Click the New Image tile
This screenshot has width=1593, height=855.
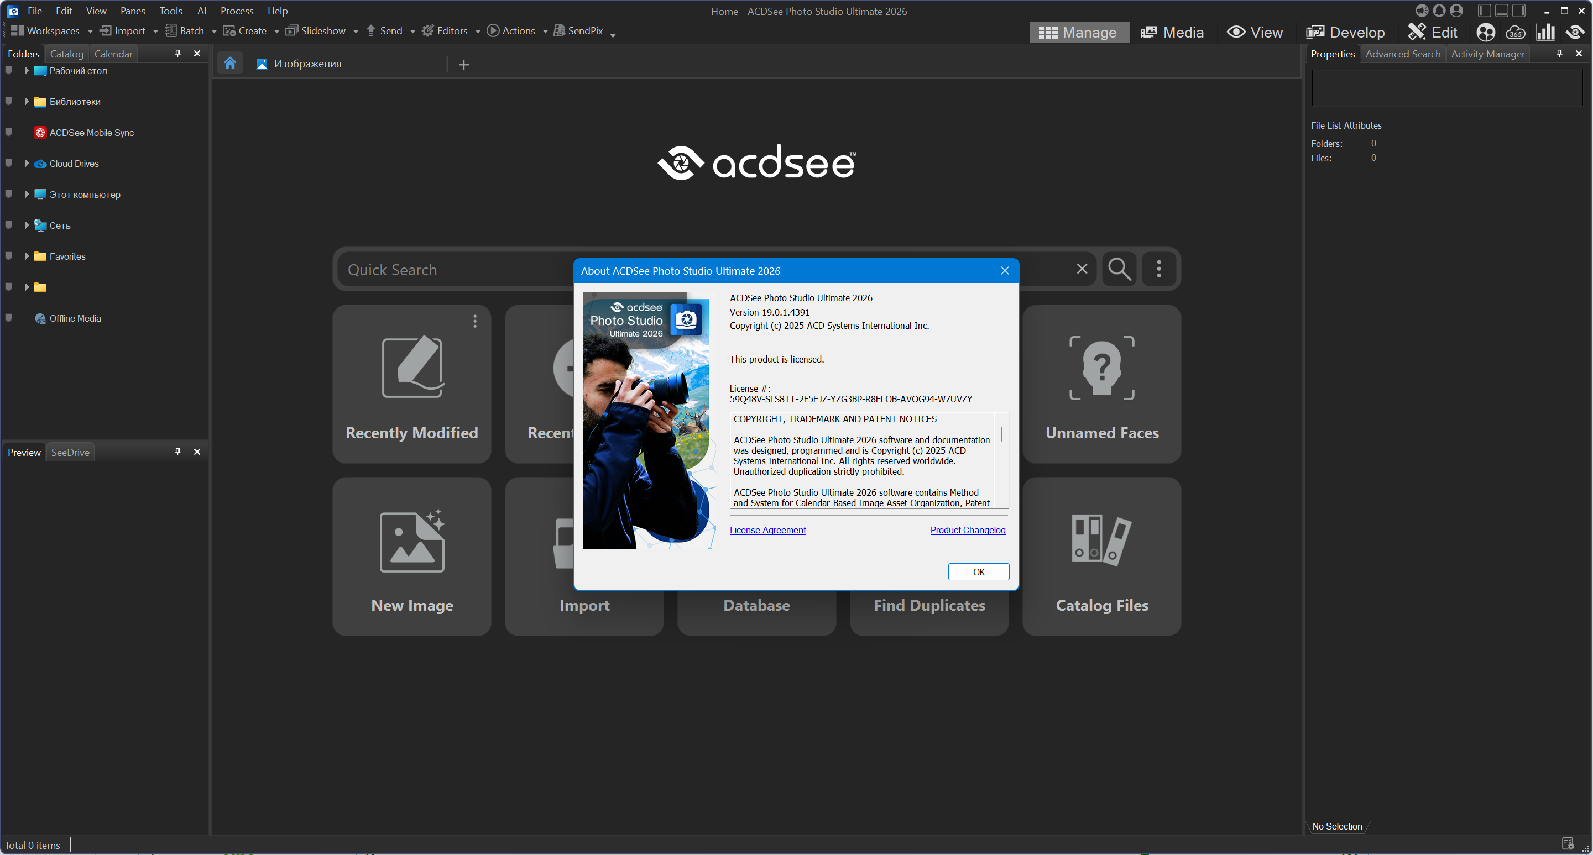(412, 557)
